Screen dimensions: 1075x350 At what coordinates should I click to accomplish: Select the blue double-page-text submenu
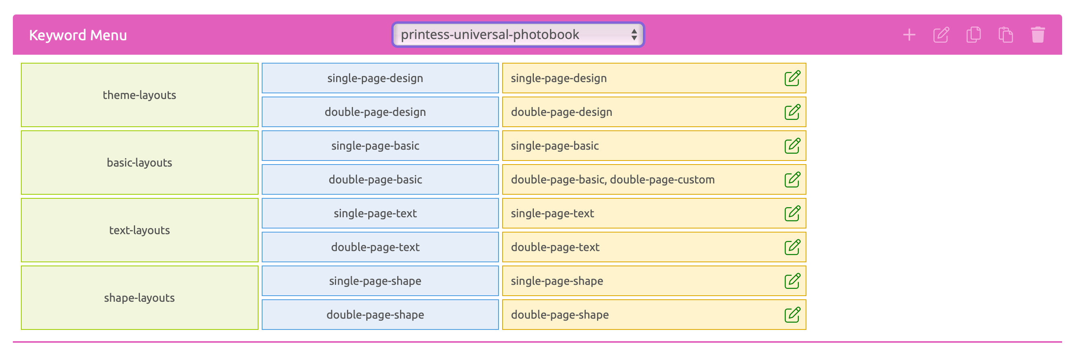pos(380,247)
